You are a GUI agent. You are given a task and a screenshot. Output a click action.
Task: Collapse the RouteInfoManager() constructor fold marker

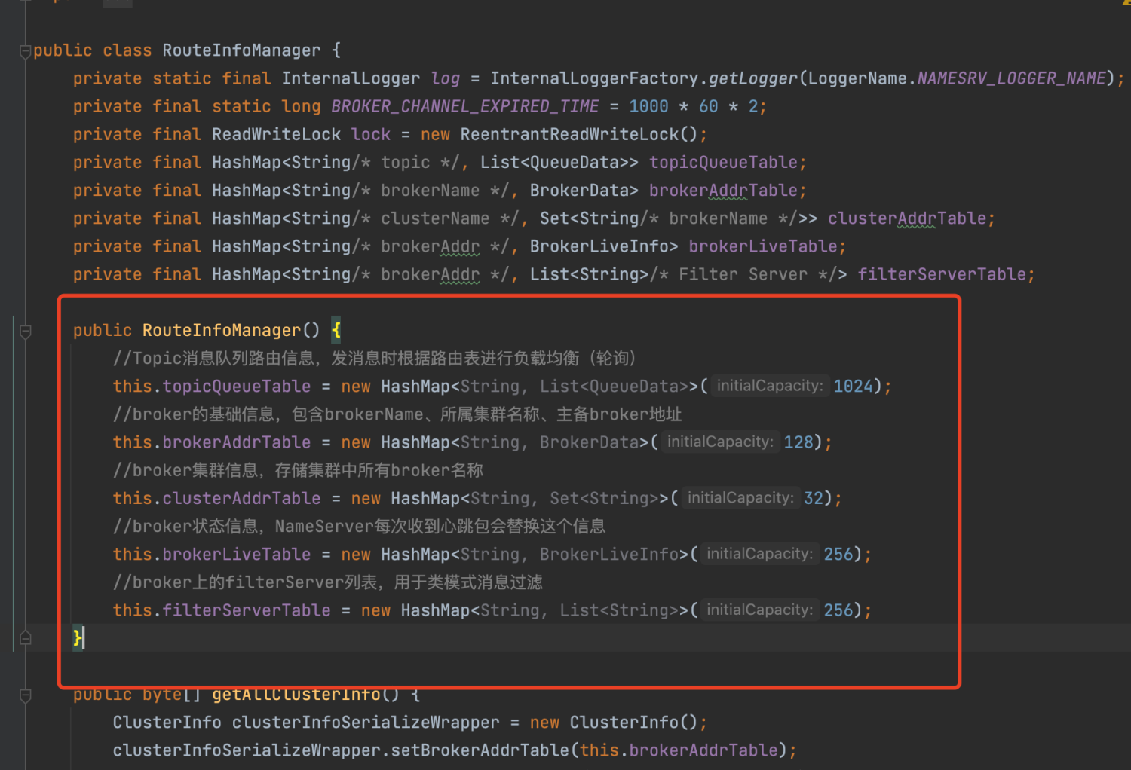coord(25,331)
